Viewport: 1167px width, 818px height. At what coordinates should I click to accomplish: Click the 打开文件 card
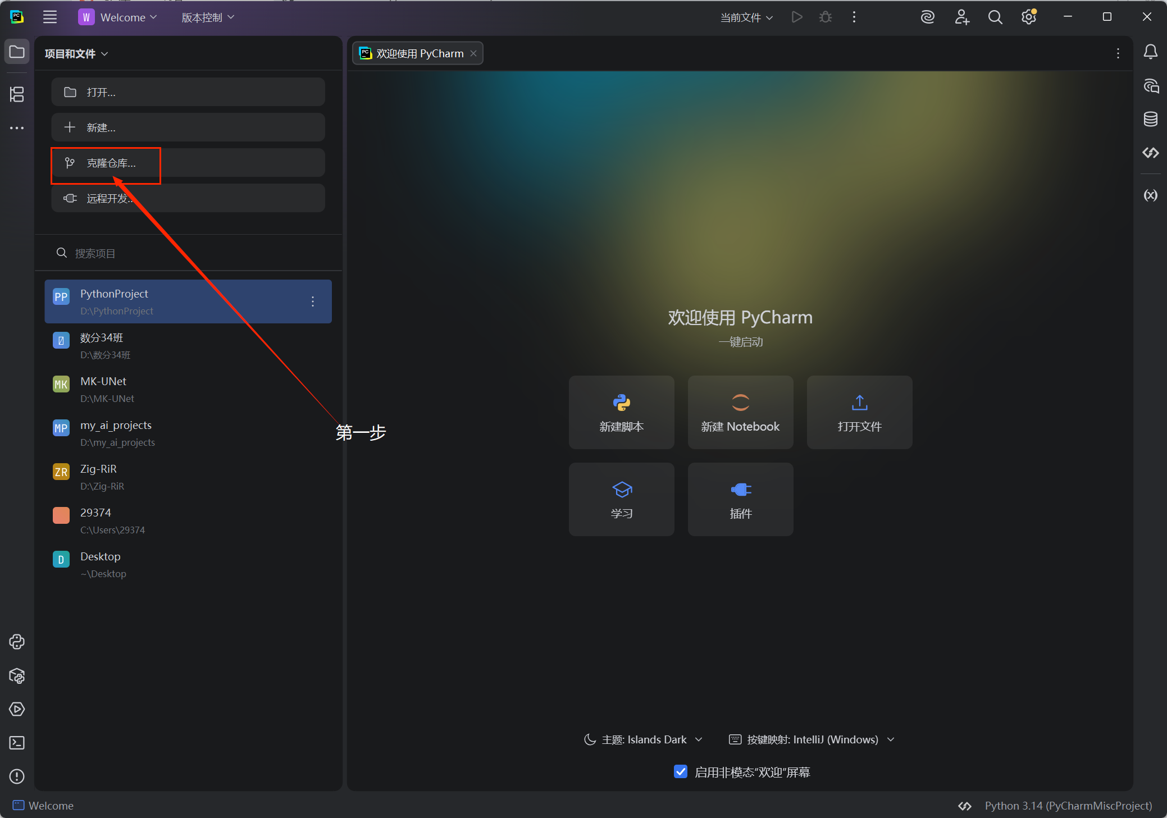click(860, 412)
